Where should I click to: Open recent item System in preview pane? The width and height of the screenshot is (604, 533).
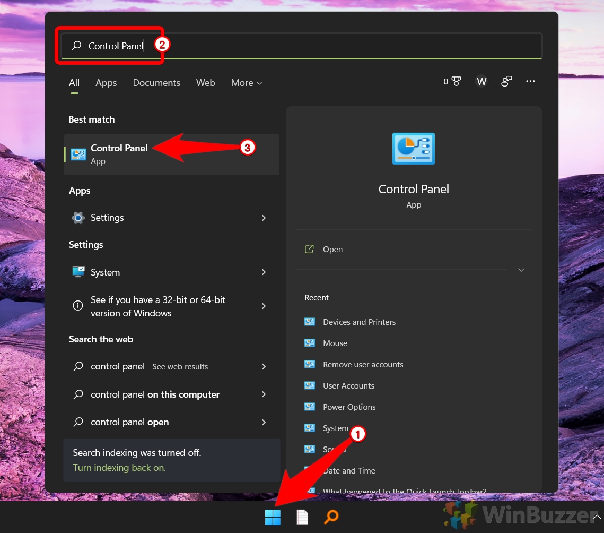(x=336, y=428)
